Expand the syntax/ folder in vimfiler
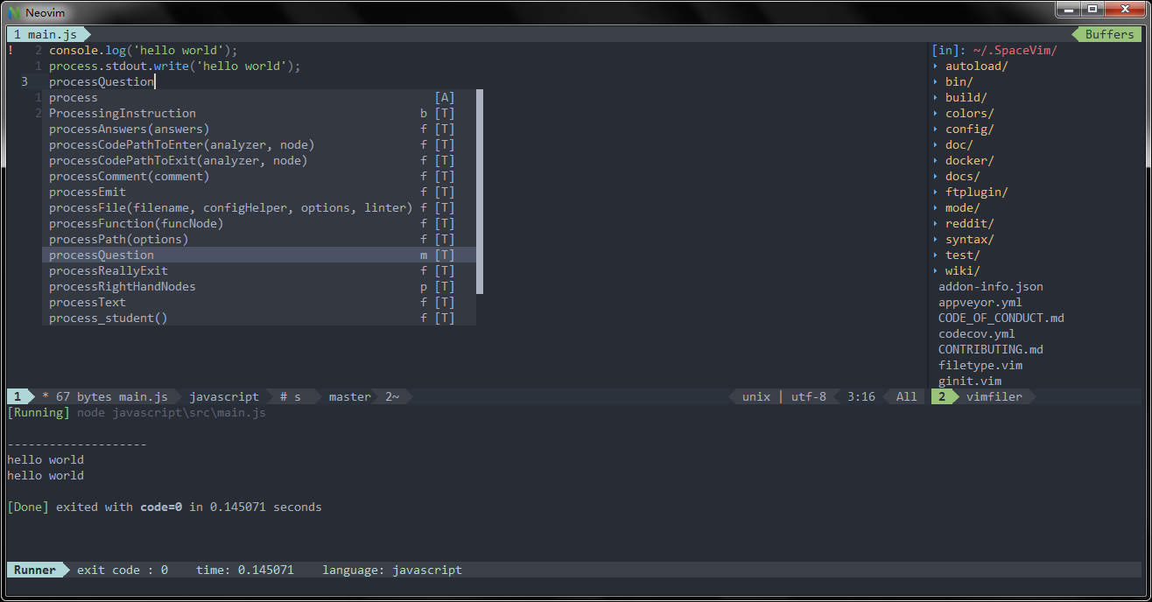 coord(969,240)
